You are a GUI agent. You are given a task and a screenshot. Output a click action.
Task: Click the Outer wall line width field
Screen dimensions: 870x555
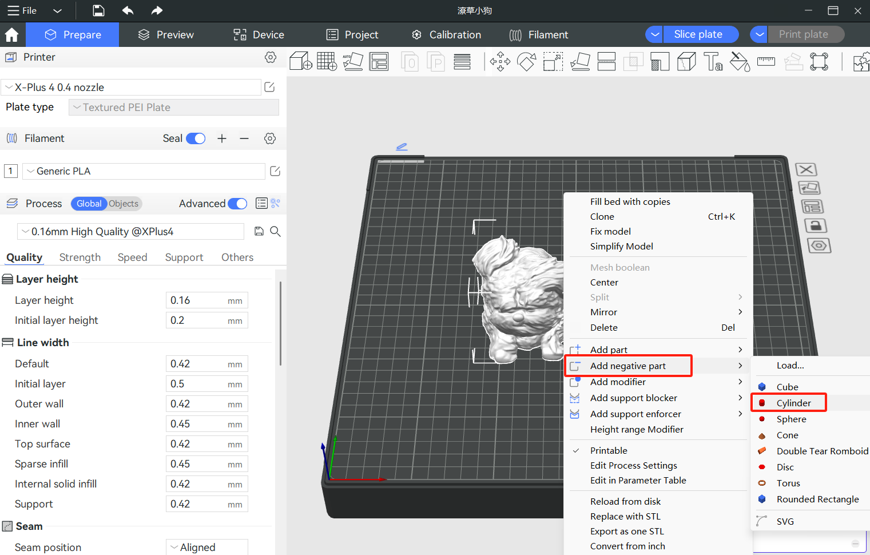(x=206, y=404)
